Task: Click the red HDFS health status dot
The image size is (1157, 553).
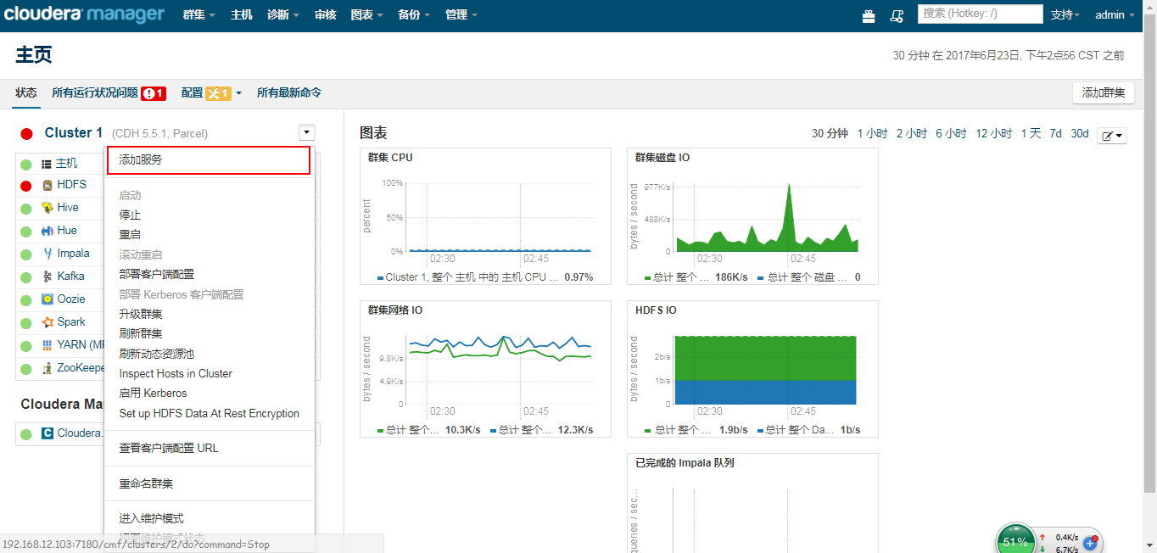Action: point(26,186)
